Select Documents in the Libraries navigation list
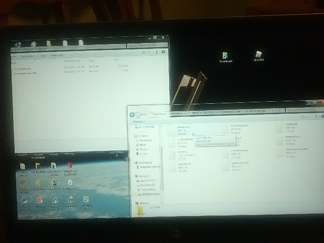Image resolution: width=324 pixels, height=243 pixels. [144, 140]
